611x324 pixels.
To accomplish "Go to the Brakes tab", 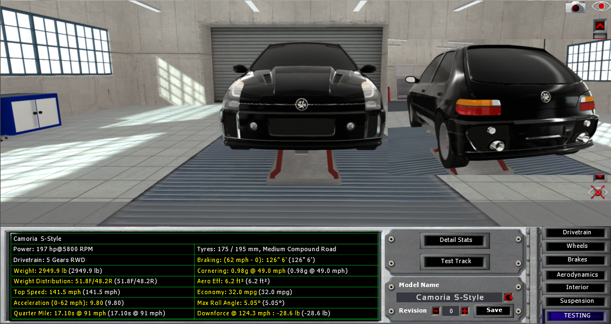I will [x=577, y=260].
